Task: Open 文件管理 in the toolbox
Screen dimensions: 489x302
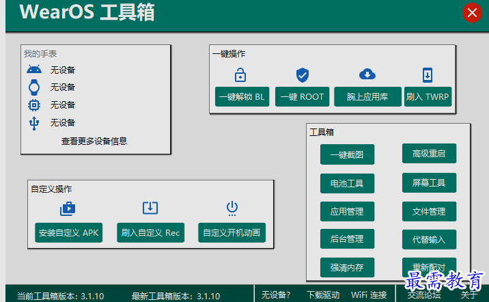Action: tap(429, 212)
